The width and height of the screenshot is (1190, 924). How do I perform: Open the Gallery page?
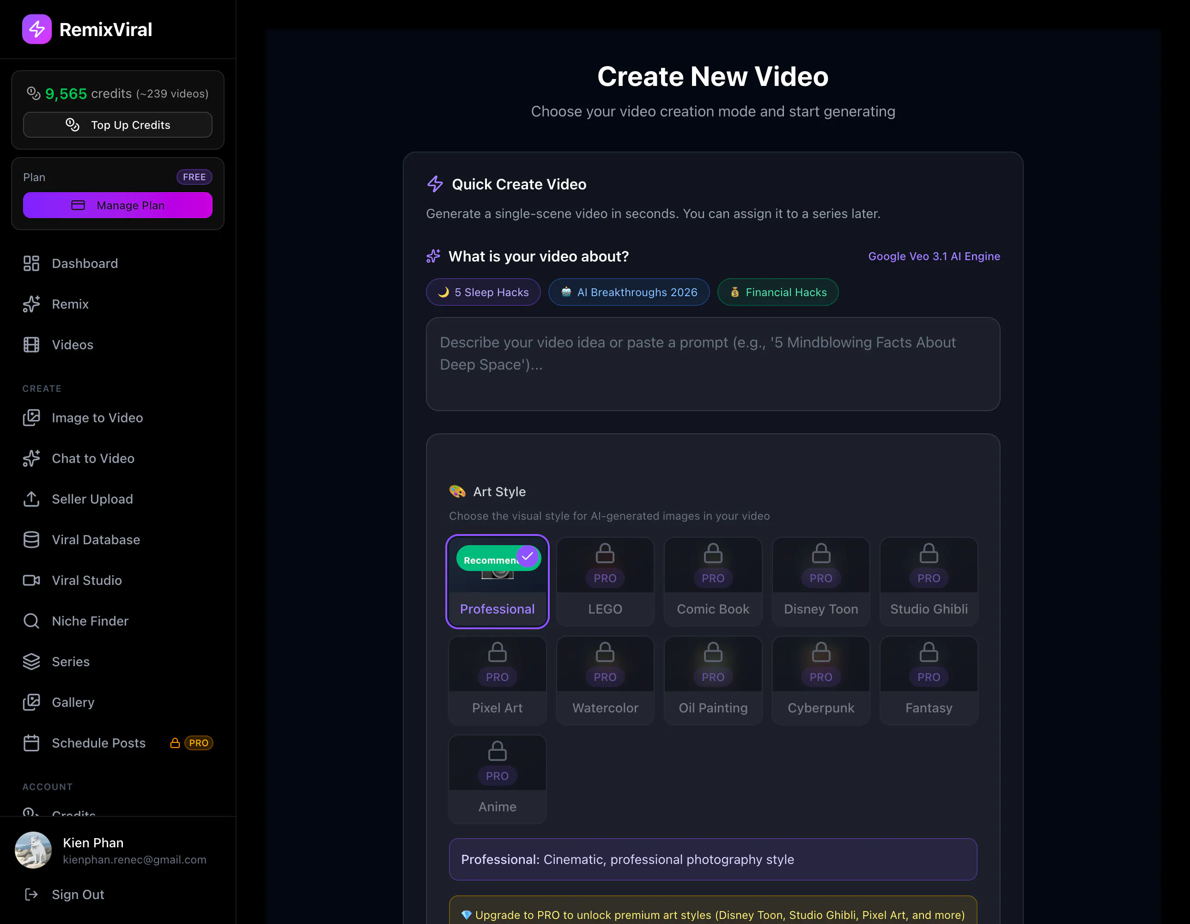tap(118, 702)
